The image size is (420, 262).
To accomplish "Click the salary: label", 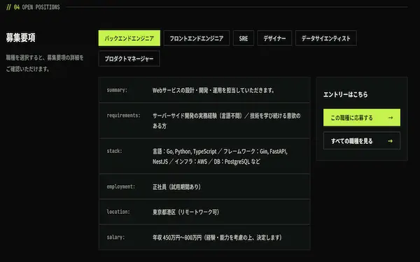I will [115, 237].
